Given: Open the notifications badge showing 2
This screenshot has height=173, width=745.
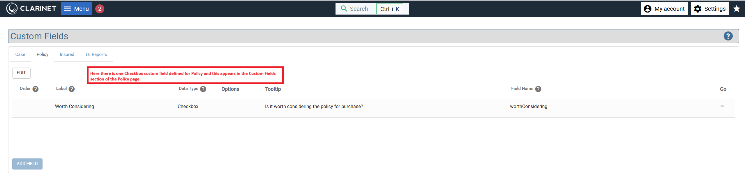Looking at the screenshot, I should (100, 9).
